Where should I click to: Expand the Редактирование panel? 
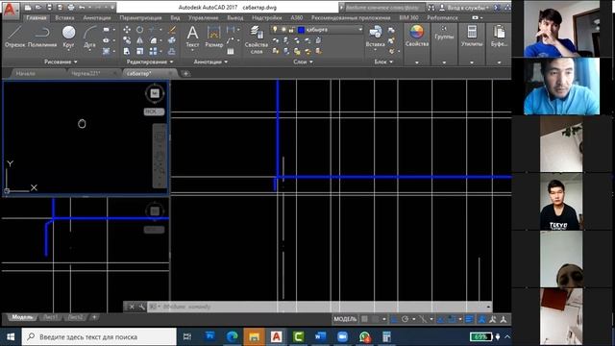click(x=150, y=62)
